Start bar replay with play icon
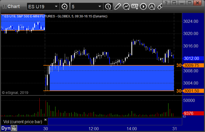The width and height of the screenshot is (205, 132). [143, 6]
